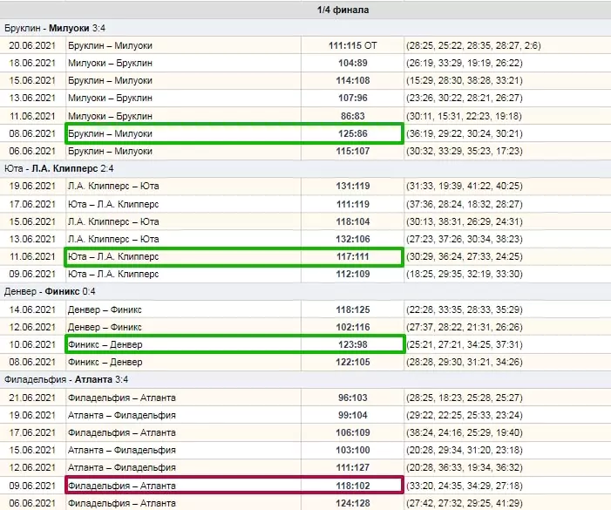The height and width of the screenshot is (510, 611).
Task: Click score 118:104
Action: pyautogui.click(x=353, y=221)
